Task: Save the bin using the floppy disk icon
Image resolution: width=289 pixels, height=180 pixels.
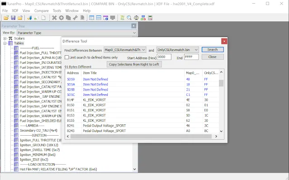Action: coord(13,18)
